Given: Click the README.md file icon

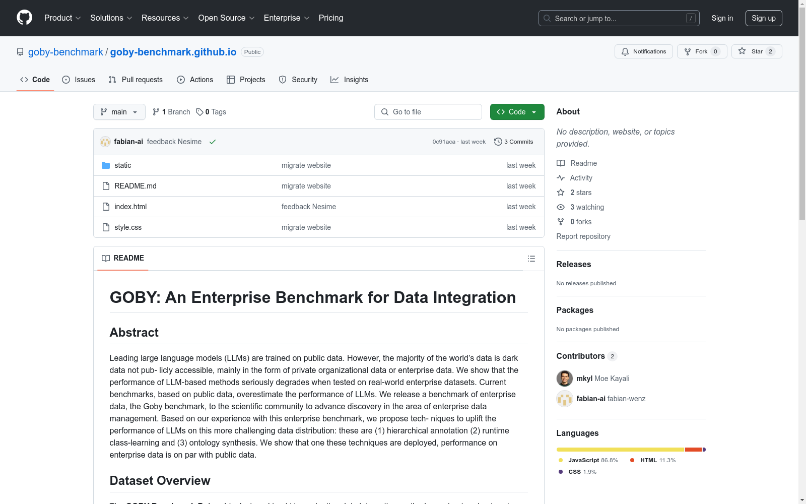Looking at the screenshot, I should pyautogui.click(x=106, y=186).
